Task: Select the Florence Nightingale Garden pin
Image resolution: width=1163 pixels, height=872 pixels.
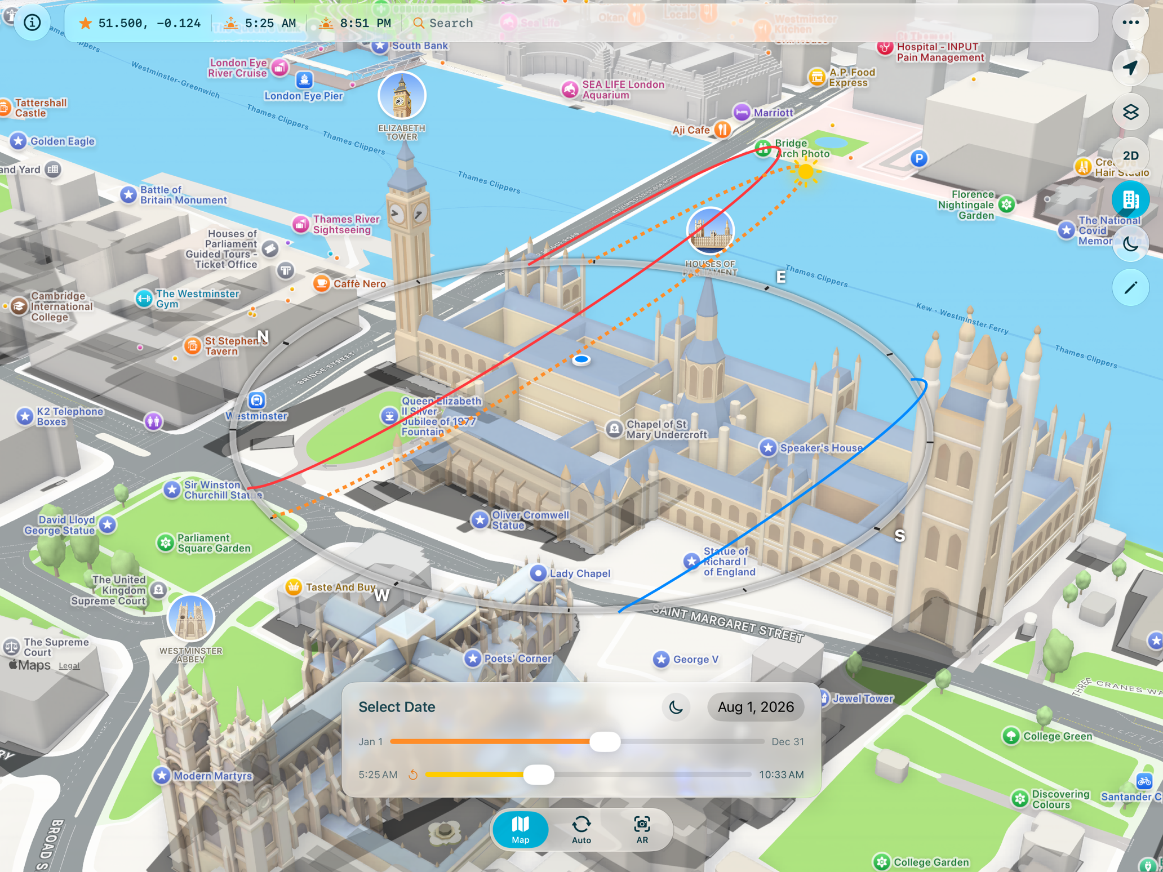Action: coord(1006,204)
